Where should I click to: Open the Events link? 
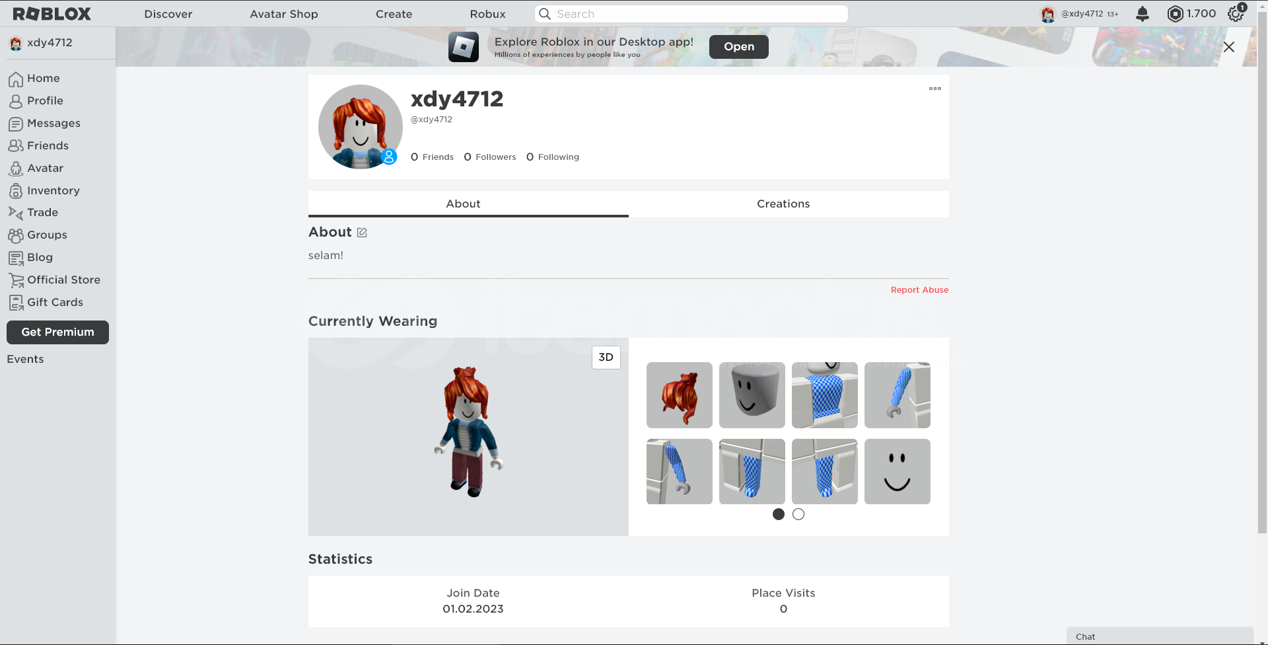point(25,360)
